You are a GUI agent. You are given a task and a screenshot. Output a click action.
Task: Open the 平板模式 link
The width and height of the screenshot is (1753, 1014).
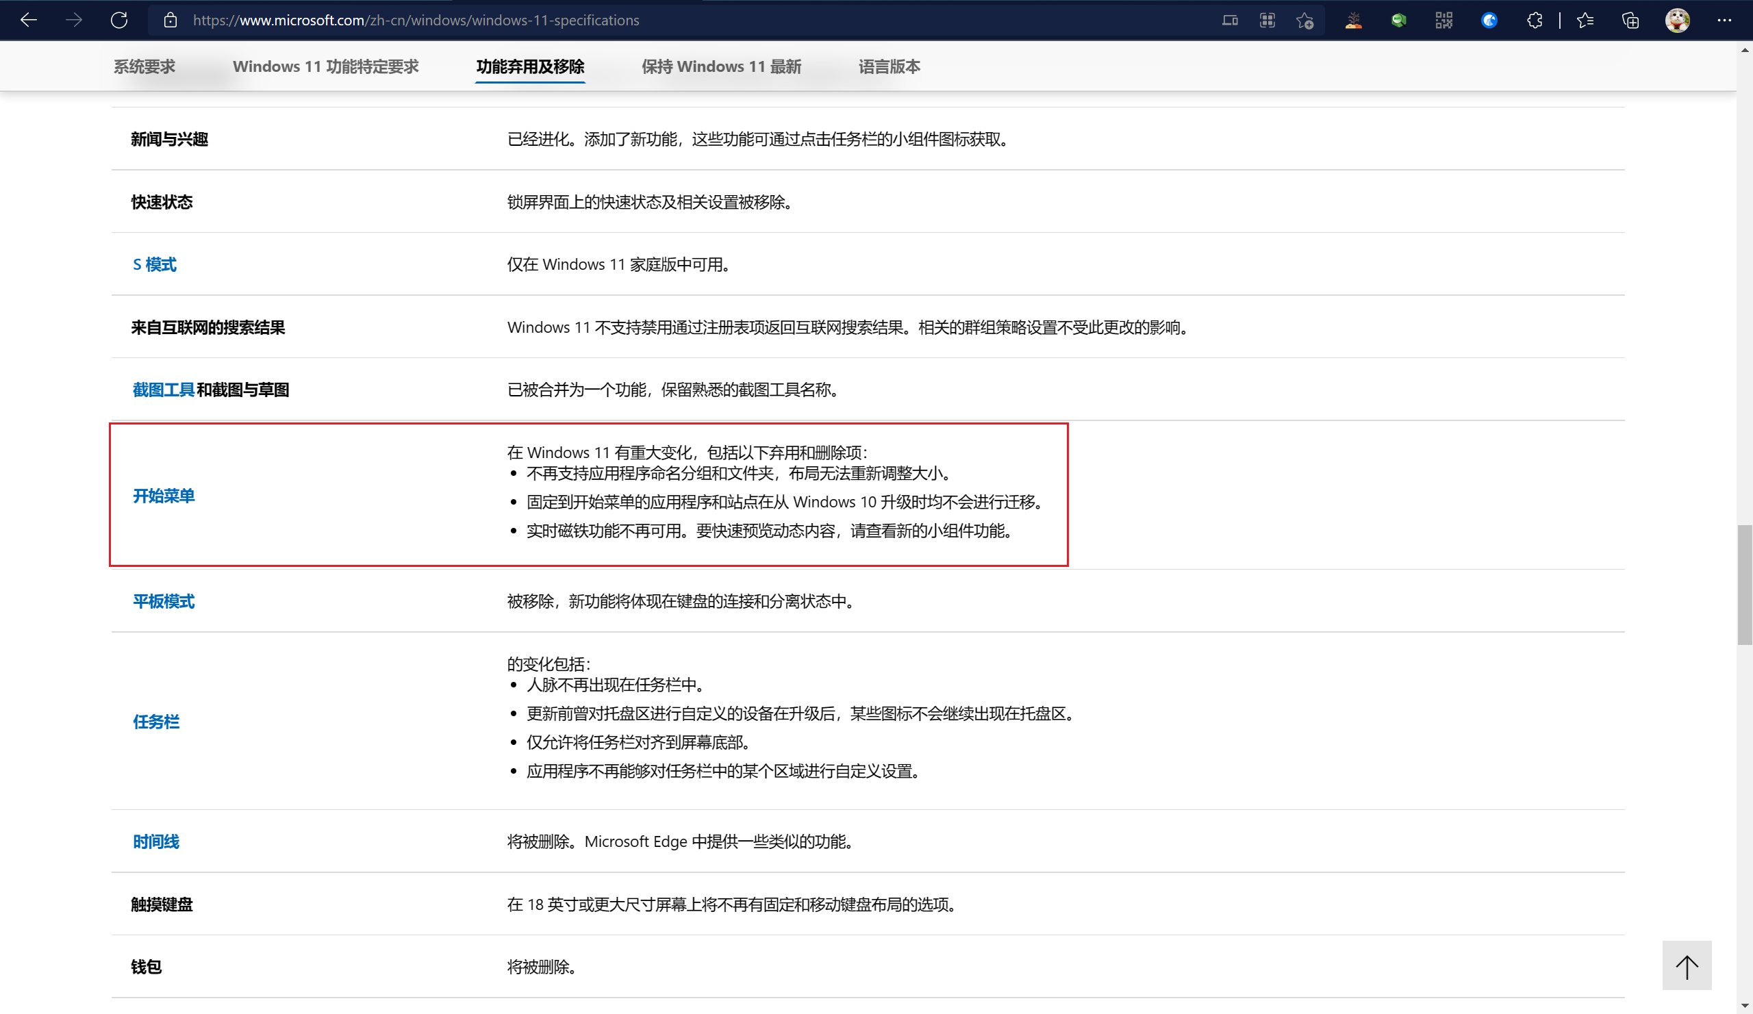[x=164, y=601]
